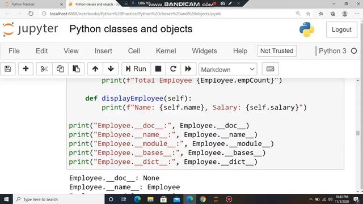Open the Cell menu

(x=134, y=51)
